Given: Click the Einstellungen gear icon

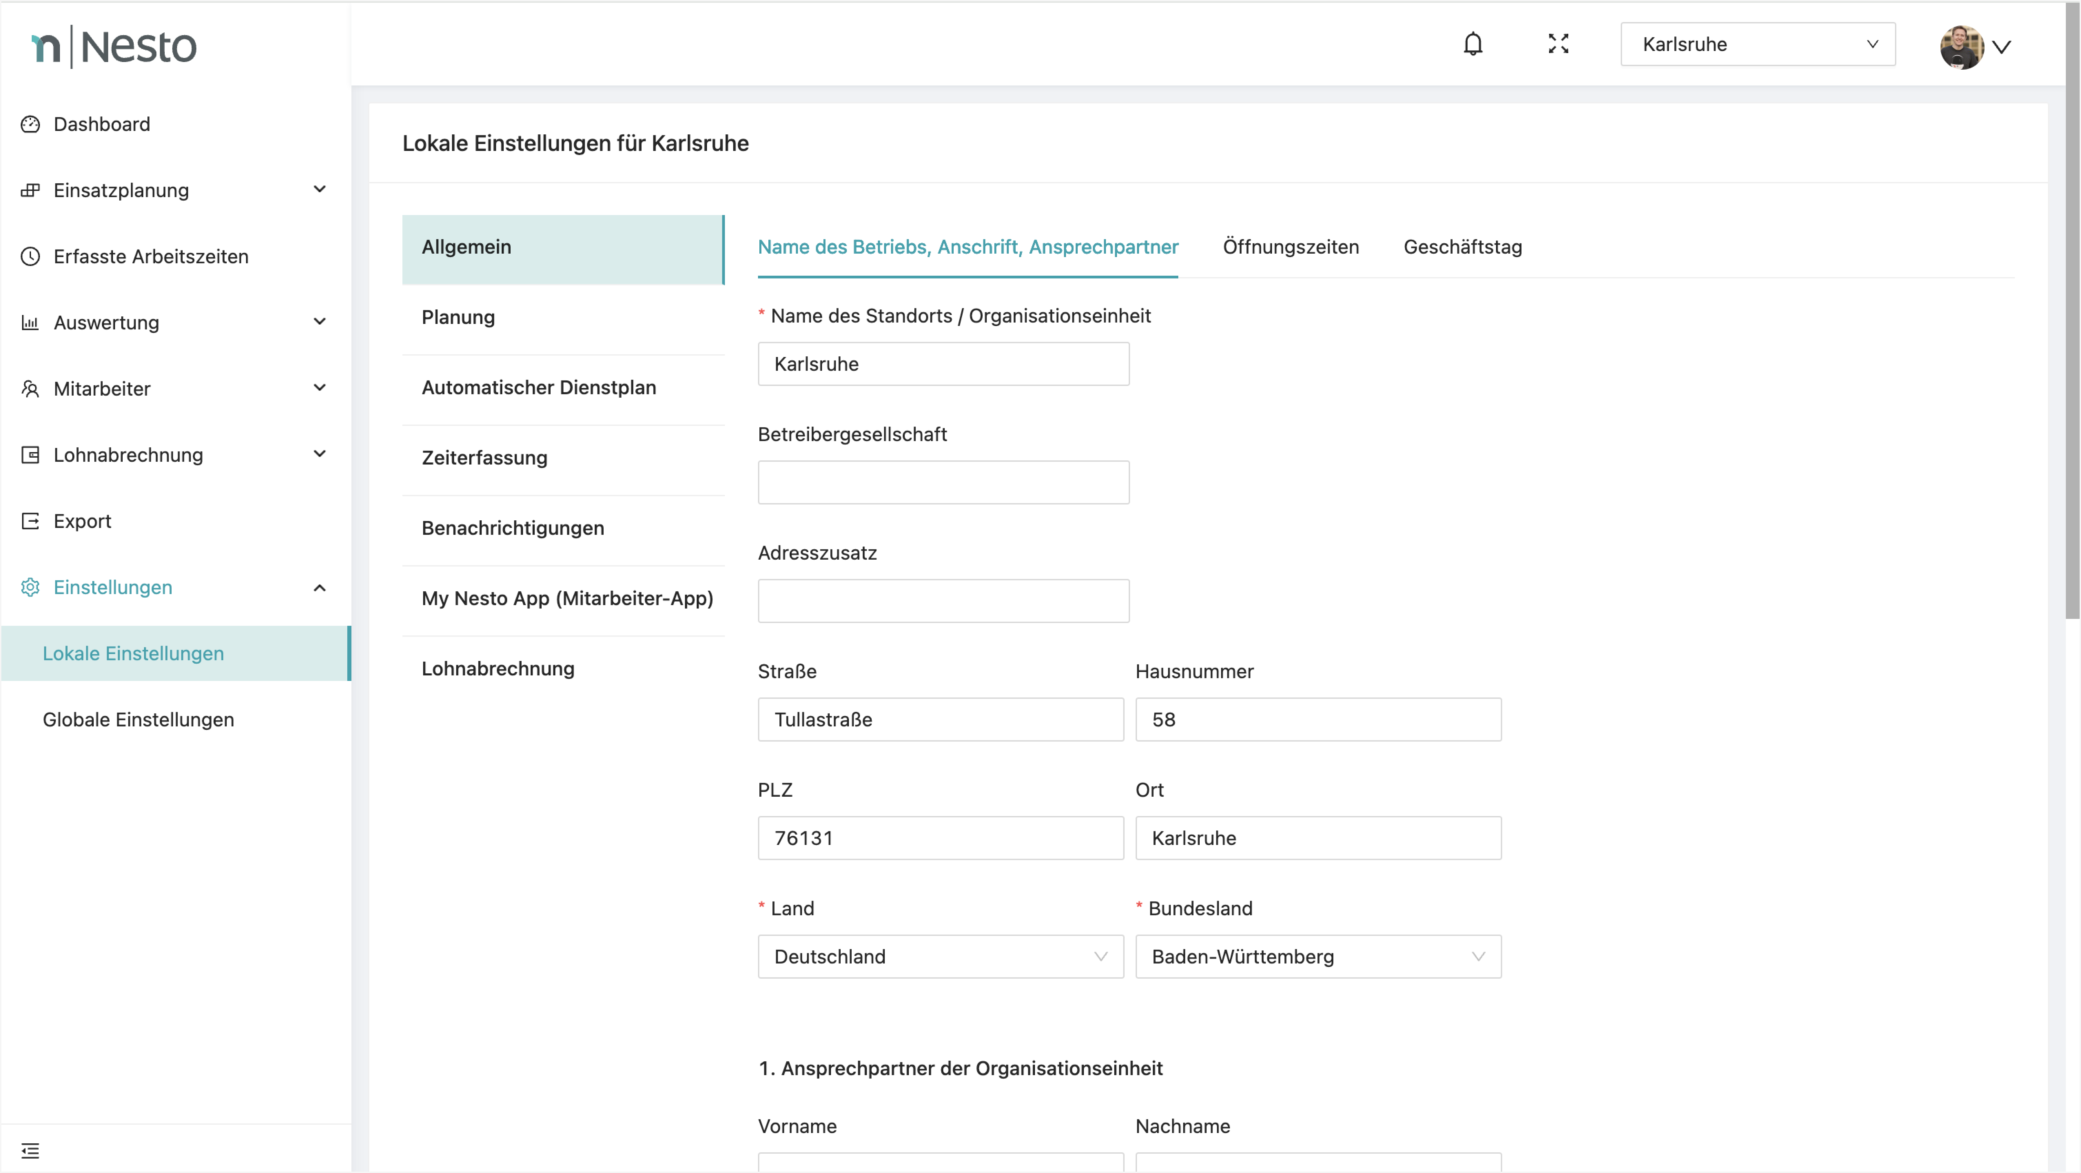Looking at the screenshot, I should coord(30,587).
